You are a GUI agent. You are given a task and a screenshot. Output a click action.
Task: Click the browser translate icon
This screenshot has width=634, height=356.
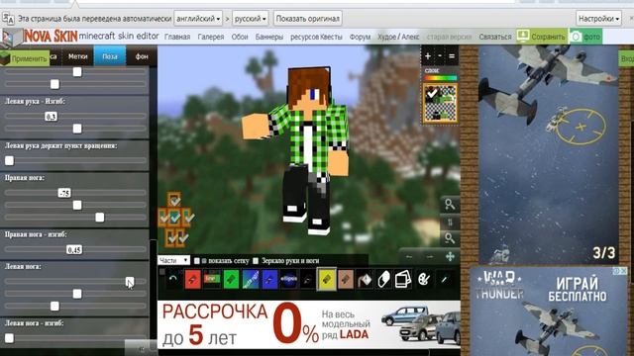coord(8,19)
